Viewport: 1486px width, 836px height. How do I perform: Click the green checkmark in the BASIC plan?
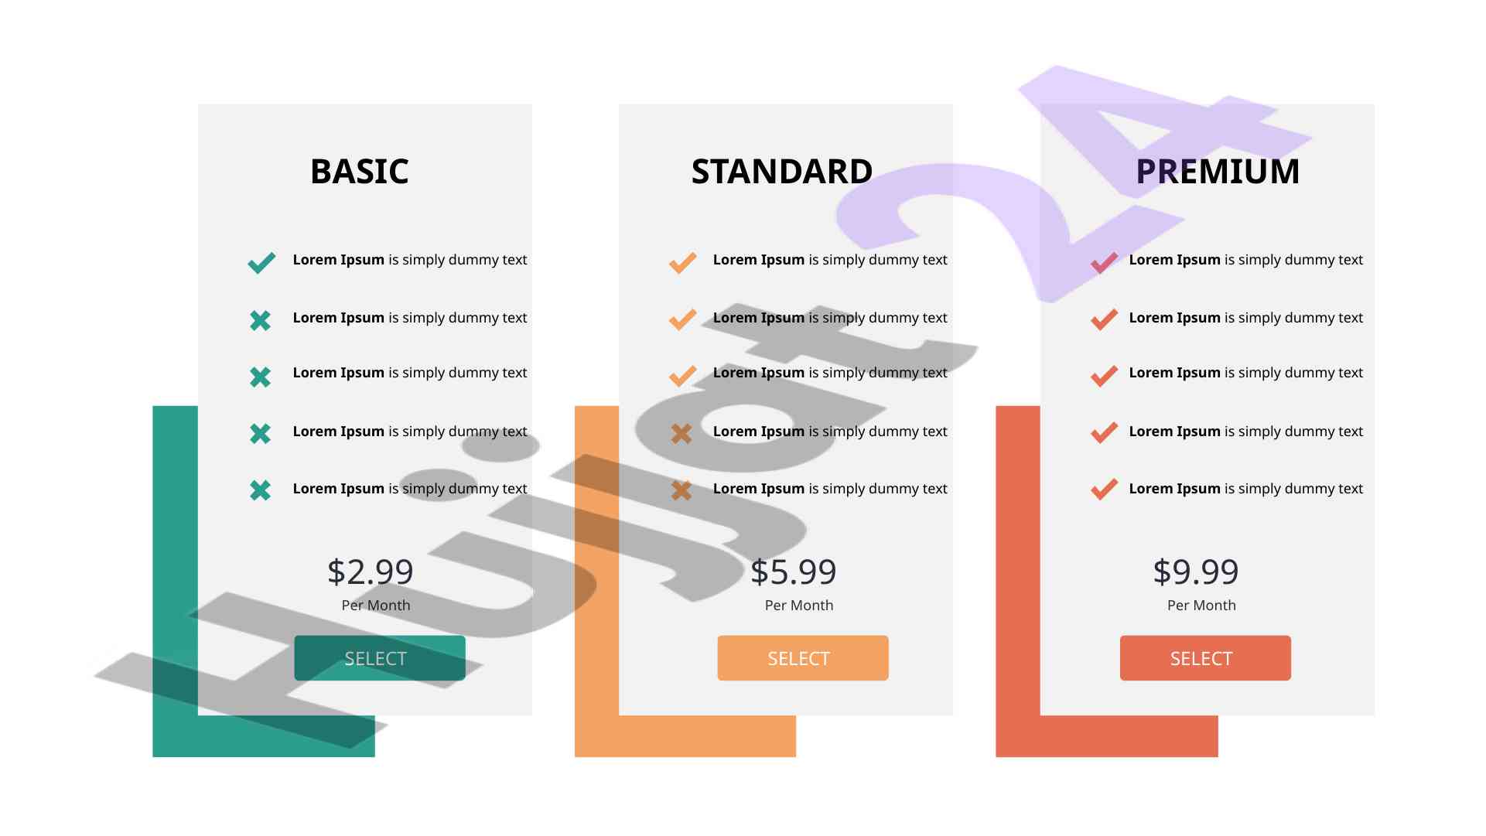pyautogui.click(x=261, y=263)
